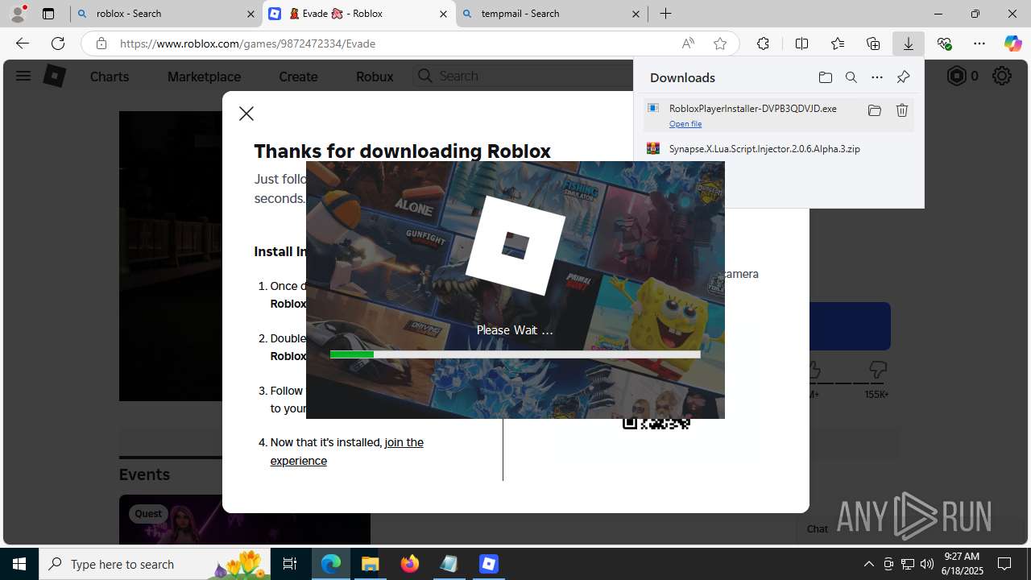
Task: Open the Windows Start menu
Action: (x=19, y=564)
